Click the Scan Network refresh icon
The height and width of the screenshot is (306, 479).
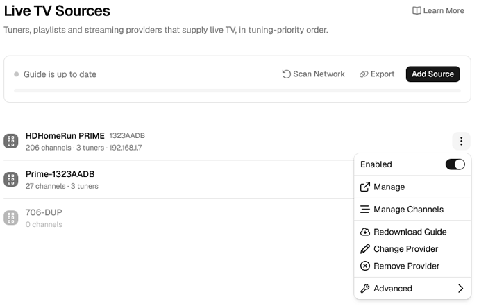point(286,74)
